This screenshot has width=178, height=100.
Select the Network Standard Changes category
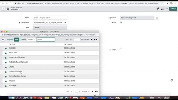(x=19, y=62)
